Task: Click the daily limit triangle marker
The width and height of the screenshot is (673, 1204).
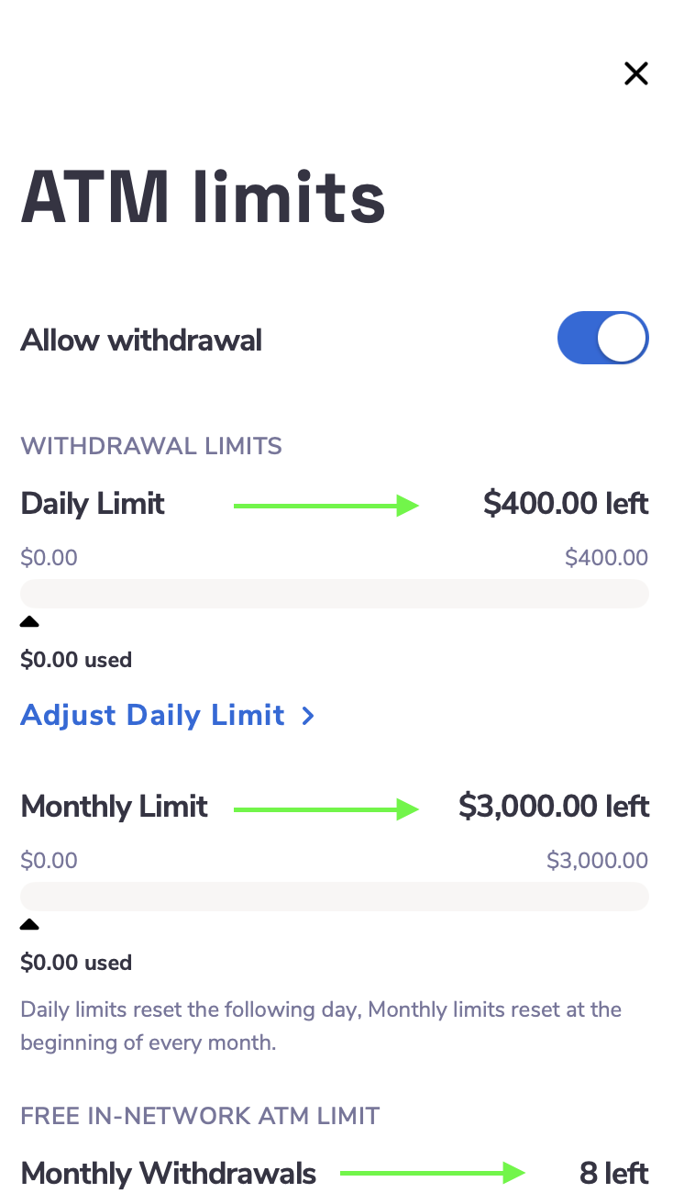Action: point(29,622)
